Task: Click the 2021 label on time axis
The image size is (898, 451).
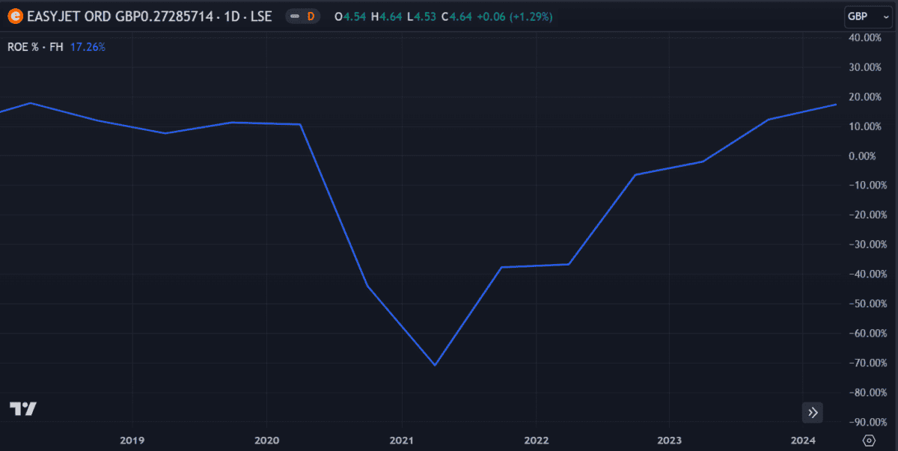Action: 401,440
